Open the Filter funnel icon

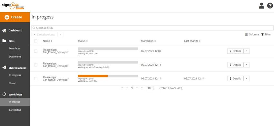coord(262,34)
